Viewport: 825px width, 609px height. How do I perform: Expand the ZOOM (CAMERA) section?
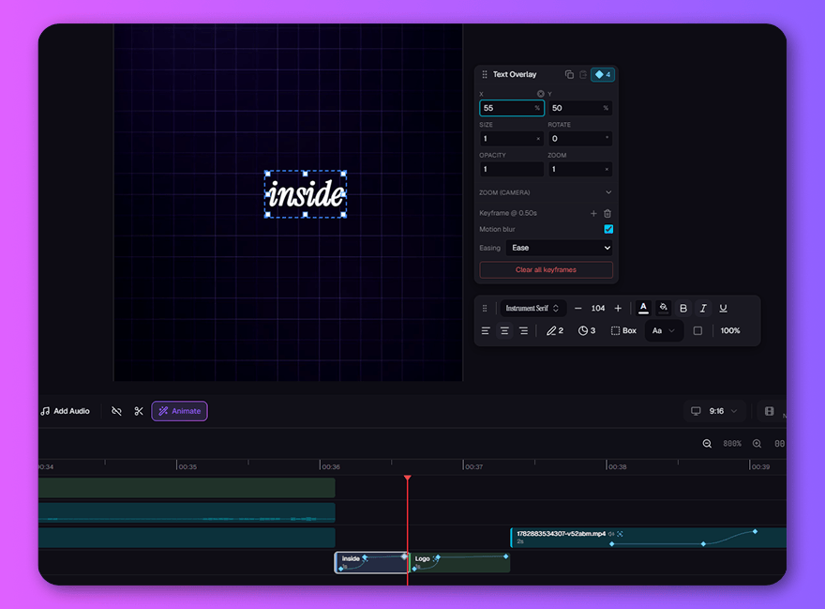click(546, 192)
